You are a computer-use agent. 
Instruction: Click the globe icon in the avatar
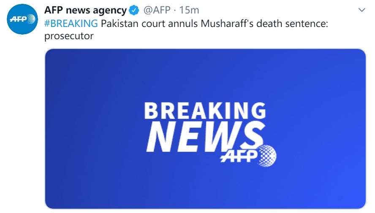pyautogui.click(x=31, y=19)
